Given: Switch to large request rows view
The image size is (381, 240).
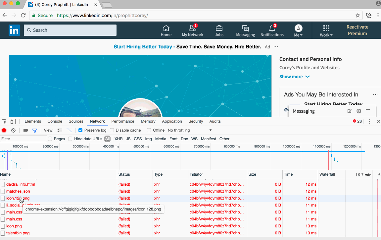Looking at the screenshot, I should 60,130.
